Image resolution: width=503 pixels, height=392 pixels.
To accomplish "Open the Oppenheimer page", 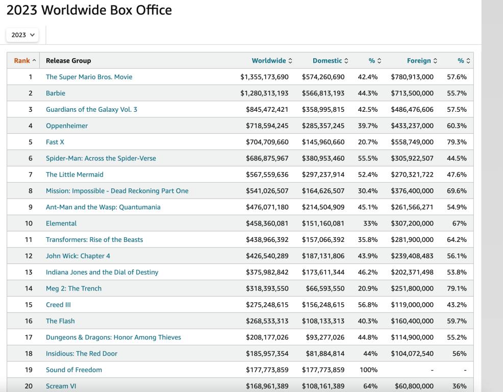I will tap(67, 126).
